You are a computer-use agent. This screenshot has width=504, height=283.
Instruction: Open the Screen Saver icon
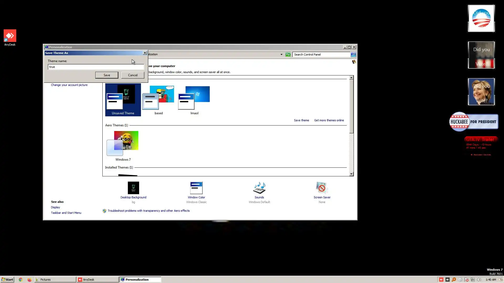(322, 188)
